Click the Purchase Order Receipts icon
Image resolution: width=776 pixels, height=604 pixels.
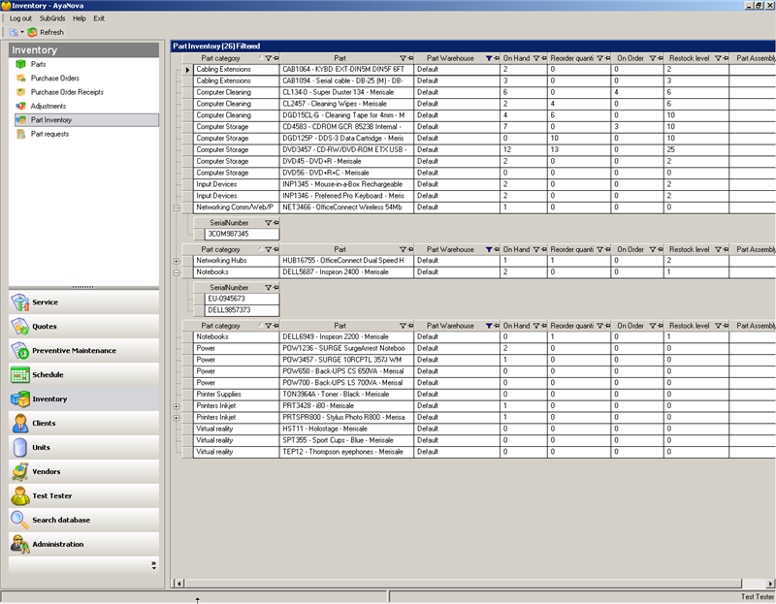pos(20,92)
